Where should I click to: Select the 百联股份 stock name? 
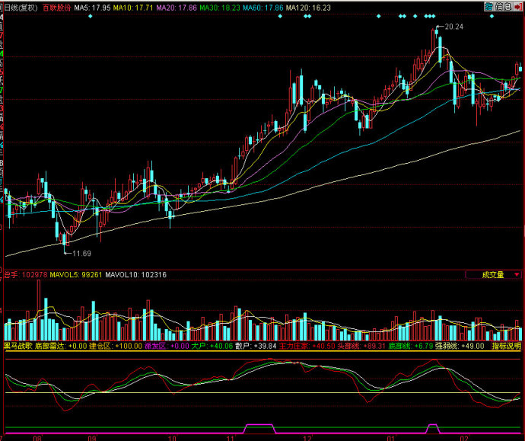coord(56,6)
